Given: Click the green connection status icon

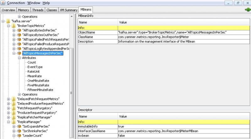Looking at the screenshot, I should coord(247,10).
